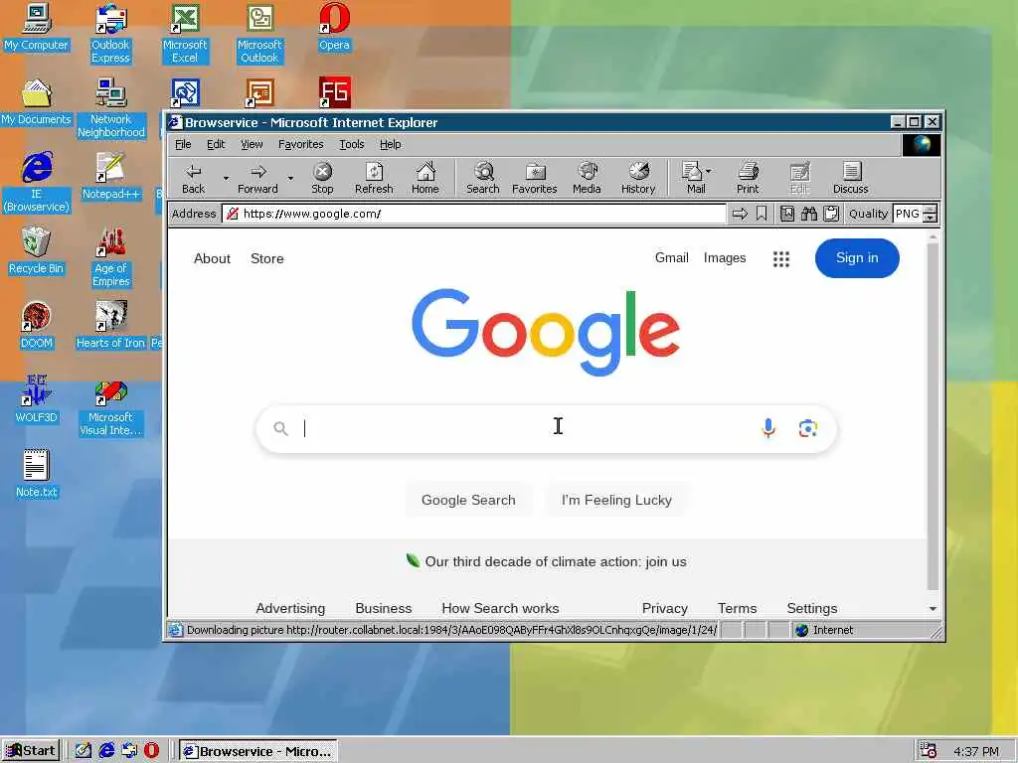Click the Google Search button

tap(468, 501)
